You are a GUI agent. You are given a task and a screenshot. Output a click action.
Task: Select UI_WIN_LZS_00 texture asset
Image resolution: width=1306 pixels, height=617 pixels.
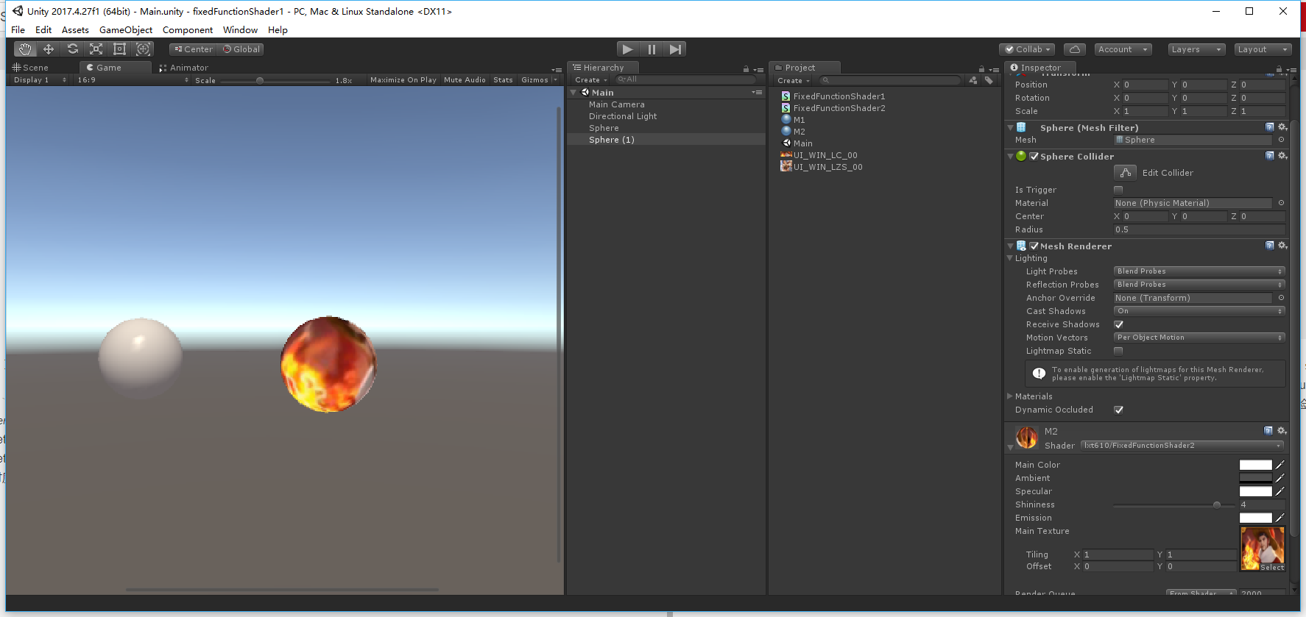point(822,167)
